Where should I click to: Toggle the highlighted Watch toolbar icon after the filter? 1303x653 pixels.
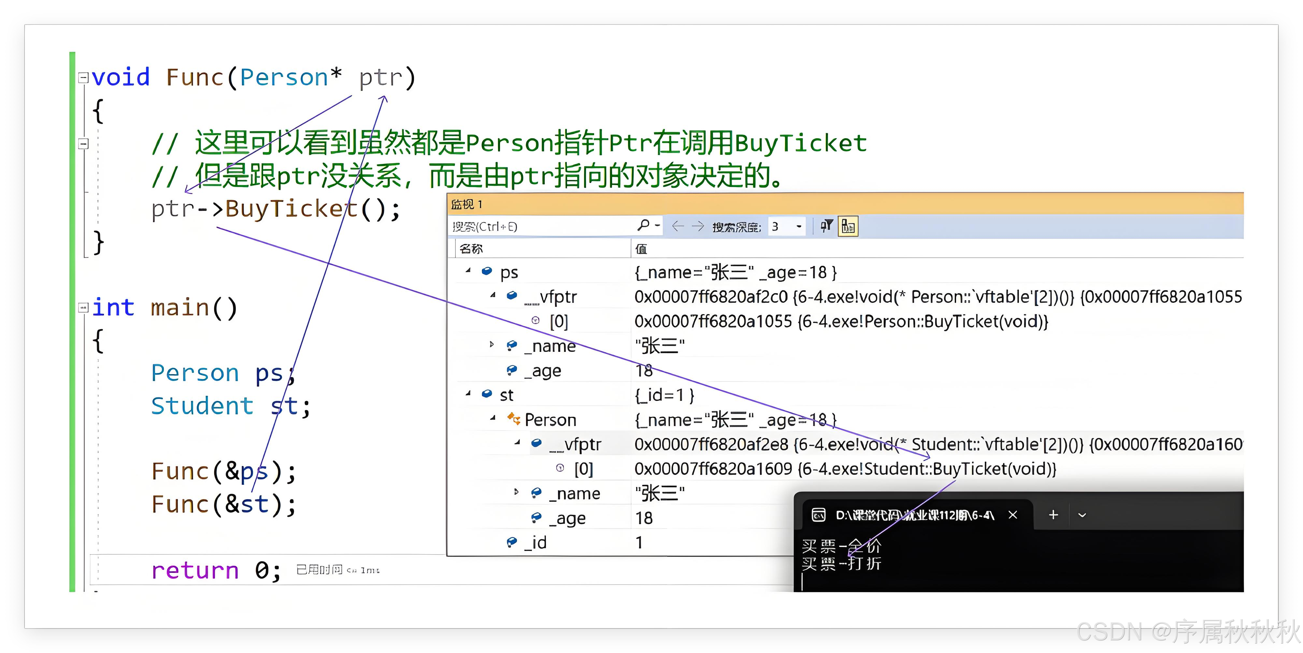pyautogui.click(x=848, y=226)
